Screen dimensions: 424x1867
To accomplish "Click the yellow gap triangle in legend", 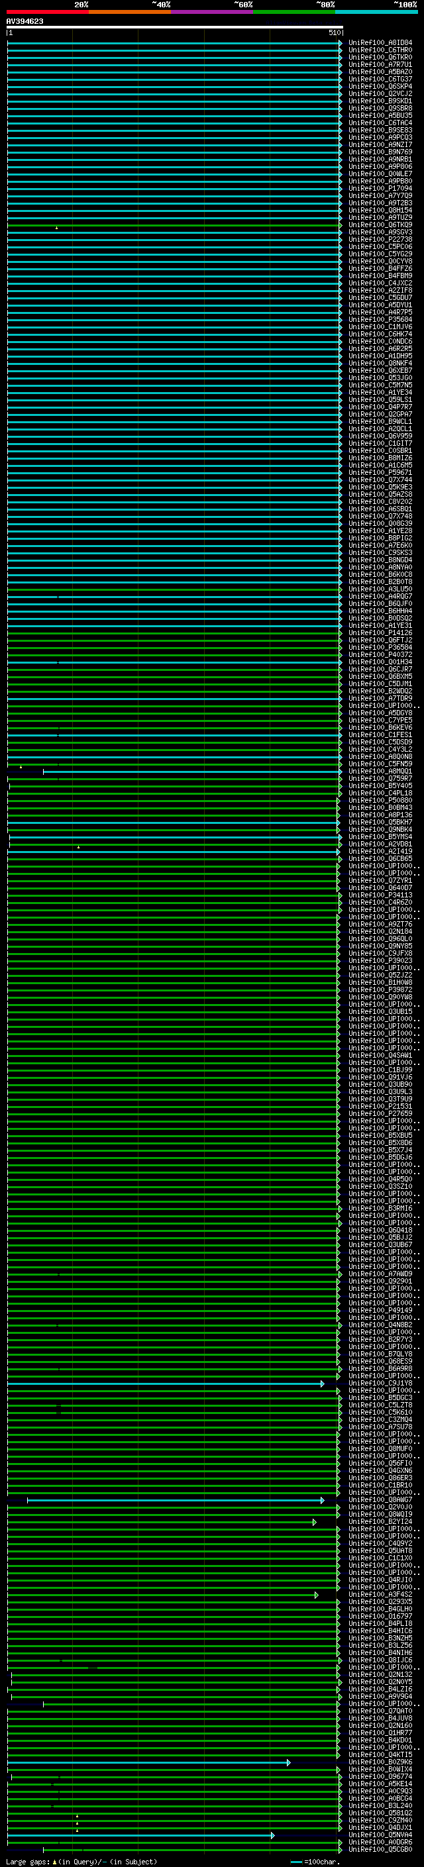I will [x=54, y=1862].
